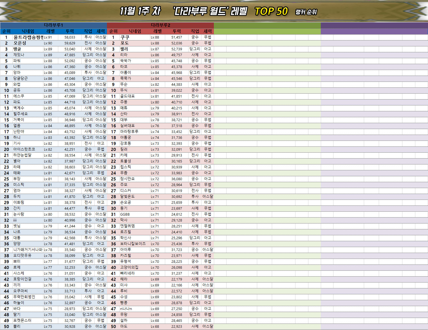Click the 투력 column header under 다라부루2
Image resolution: width=428 pixels, height=330 pixels.
point(177,31)
